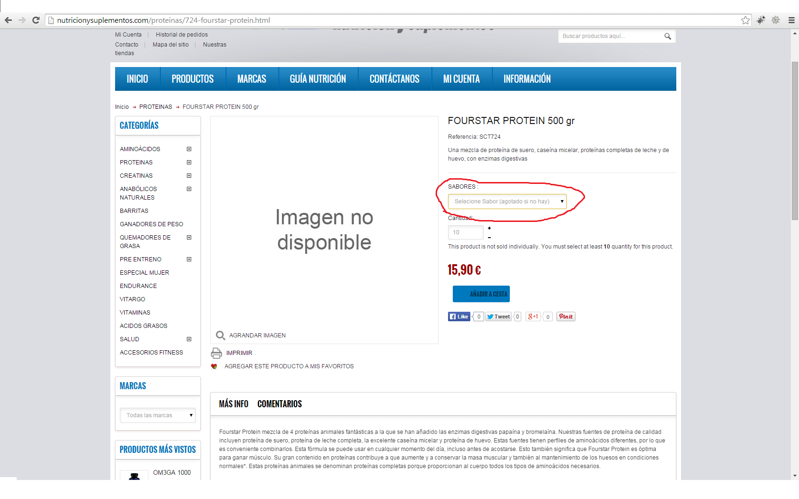The height and width of the screenshot is (499, 799).
Task: Open Todas las marcas dropdown
Action: coord(158,415)
